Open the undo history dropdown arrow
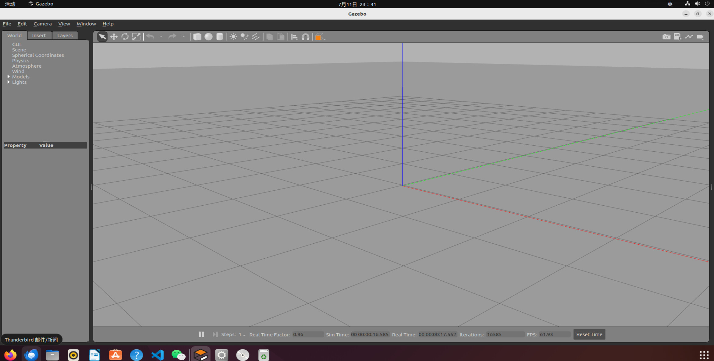Viewport: 714px width, 361px height. pyautogui.click(x=161, y=37)
